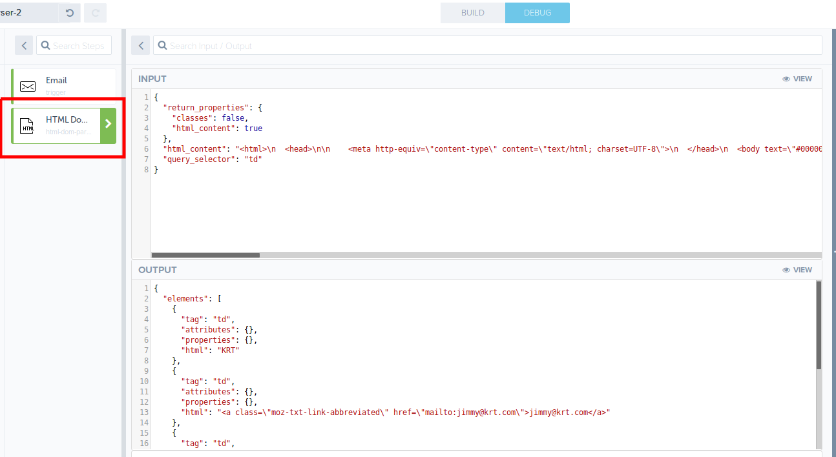Switch to the DEBUG tab
The image size is (836, 457).
537,12
